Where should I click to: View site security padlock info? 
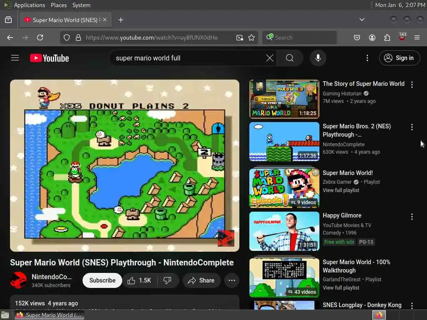tap(78, 37)
